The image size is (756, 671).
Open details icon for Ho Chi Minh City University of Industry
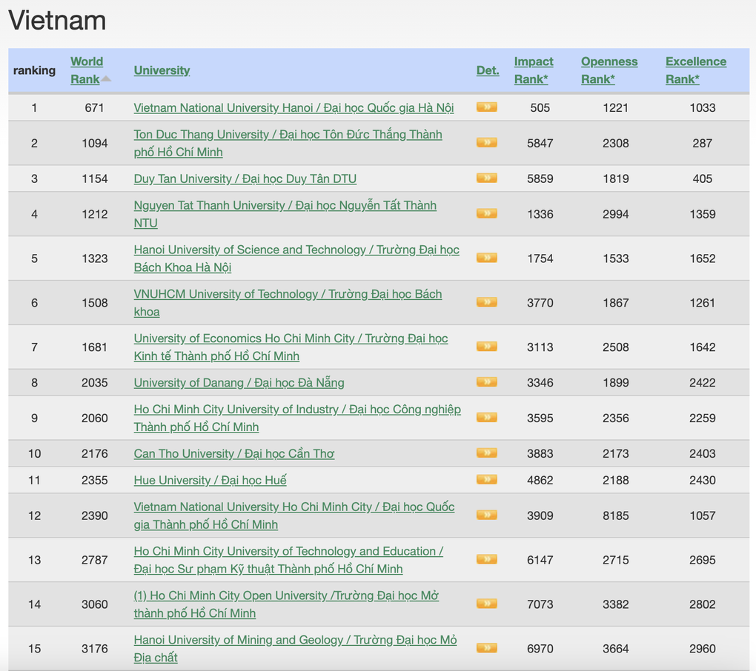pos(486,417)
